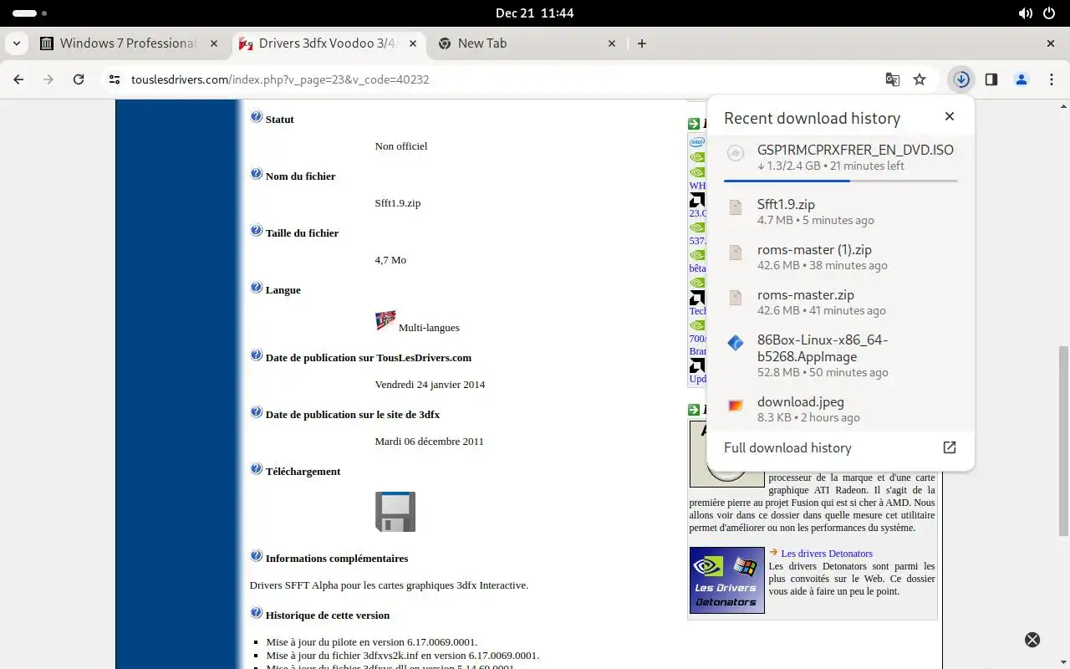Open roms-master.zip download entry
Viewport: 1070px width, 669px height.
click(x=841, y=302)
